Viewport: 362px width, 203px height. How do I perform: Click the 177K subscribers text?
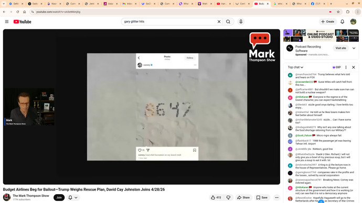click(x=22, y=199)
